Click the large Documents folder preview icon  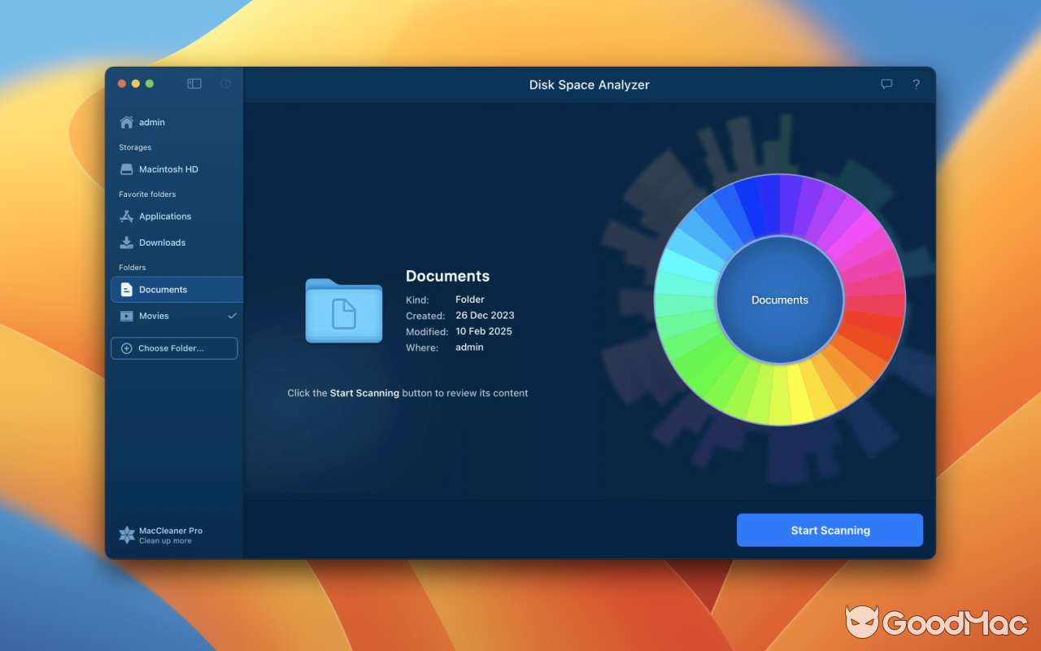pyautogui.click(x=343, y=311)
